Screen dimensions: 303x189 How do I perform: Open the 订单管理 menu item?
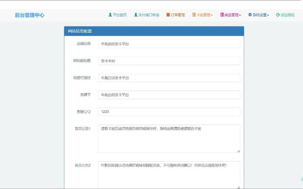[178, 15]
